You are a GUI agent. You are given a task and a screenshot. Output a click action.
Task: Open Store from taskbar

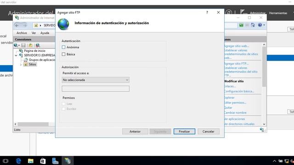43,161
